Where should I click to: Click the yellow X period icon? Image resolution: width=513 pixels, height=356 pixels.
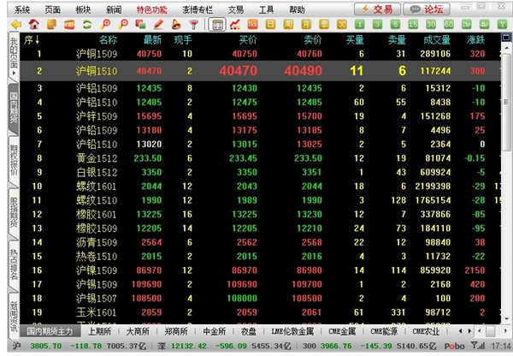coord(341,25)
